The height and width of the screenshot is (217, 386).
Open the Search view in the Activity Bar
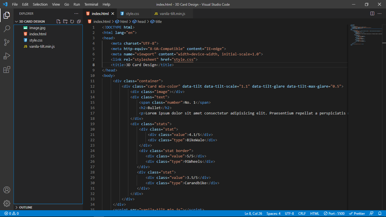[7, 29]
